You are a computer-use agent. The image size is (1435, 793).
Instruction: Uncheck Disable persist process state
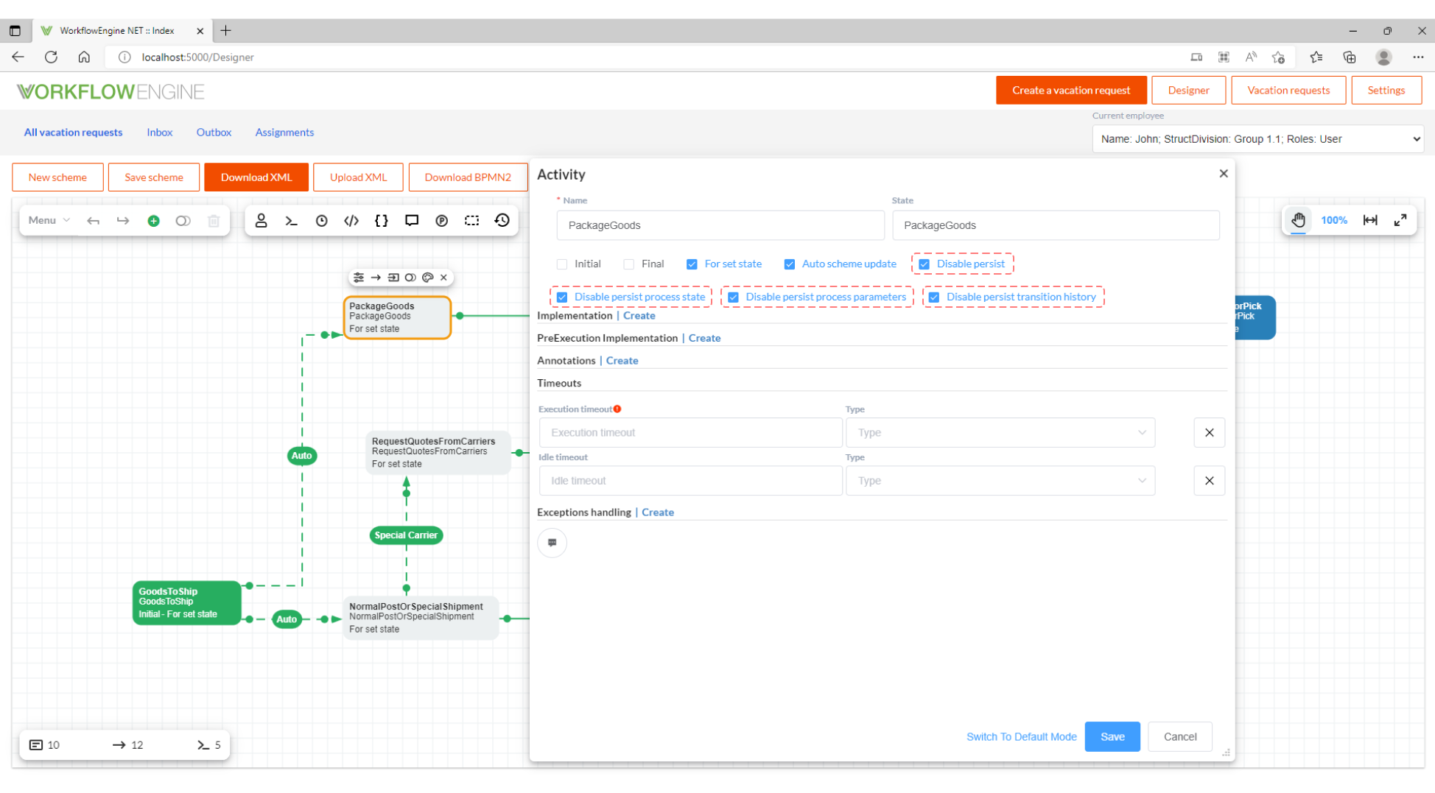coord(562,297)
